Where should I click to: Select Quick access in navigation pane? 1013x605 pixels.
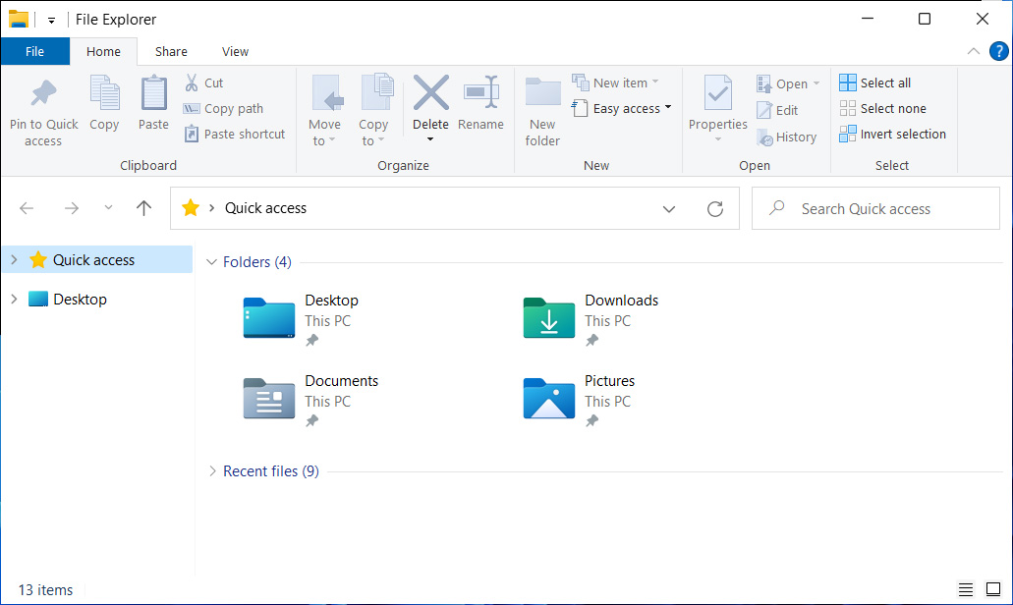(x=97, y=259)
